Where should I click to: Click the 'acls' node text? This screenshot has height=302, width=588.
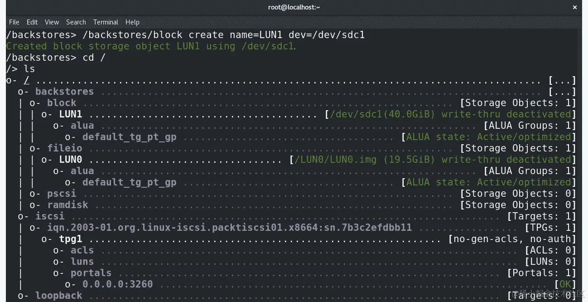pos(82,250)
